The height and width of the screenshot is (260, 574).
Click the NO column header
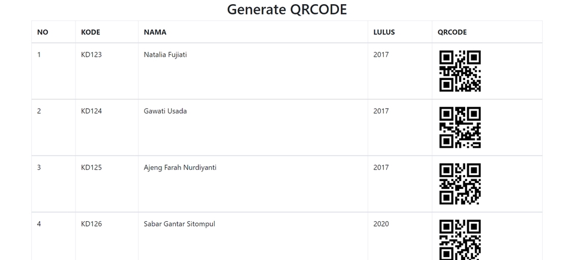click(42, 32)
